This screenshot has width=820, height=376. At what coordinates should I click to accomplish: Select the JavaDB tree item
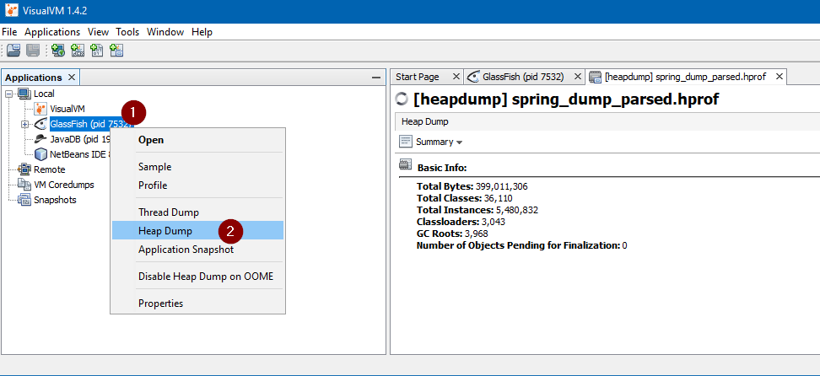tap(79, 140)
